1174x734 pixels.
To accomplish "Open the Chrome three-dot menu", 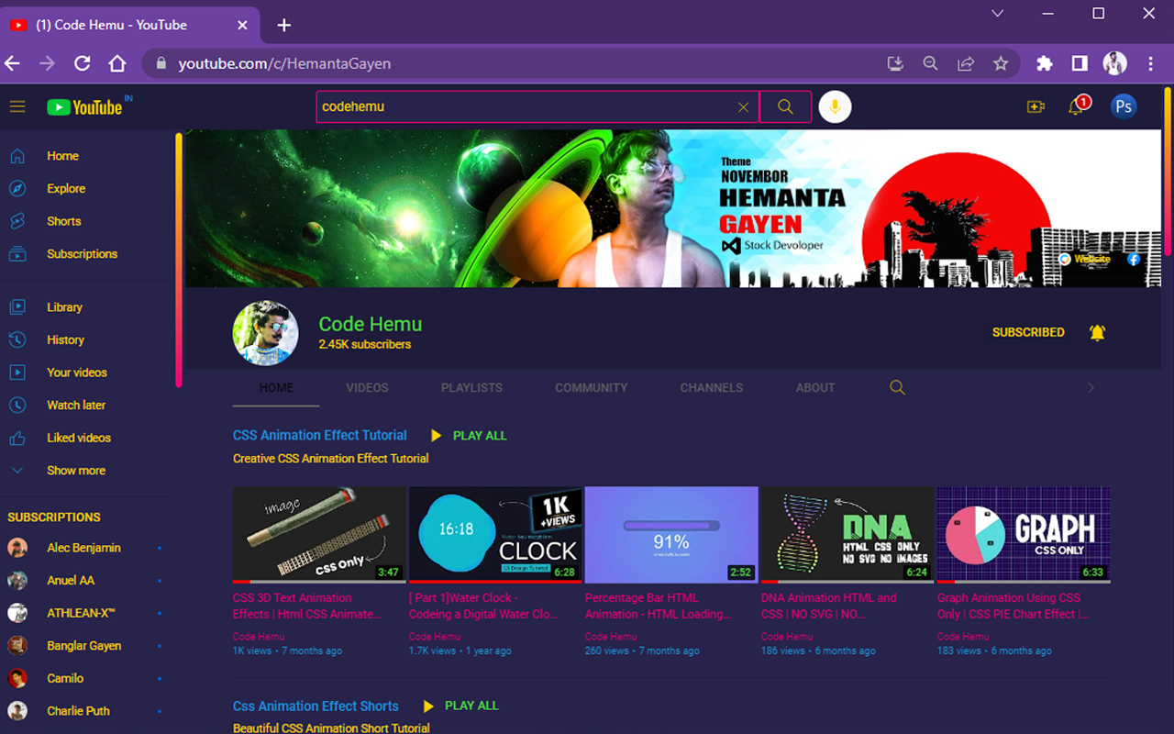I will [1151, 63].
